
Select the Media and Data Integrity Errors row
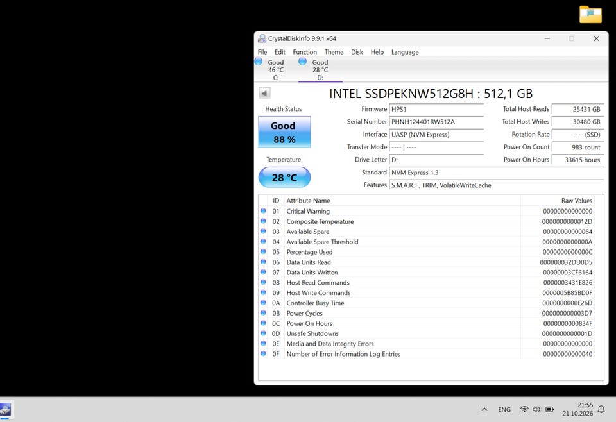(426, 344)
